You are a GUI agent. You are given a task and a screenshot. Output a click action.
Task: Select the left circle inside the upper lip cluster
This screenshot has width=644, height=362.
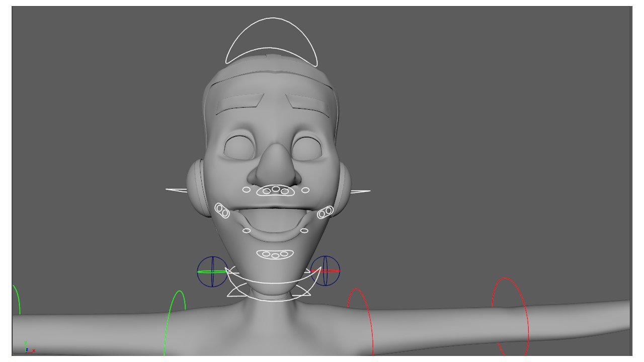[266, 191]
